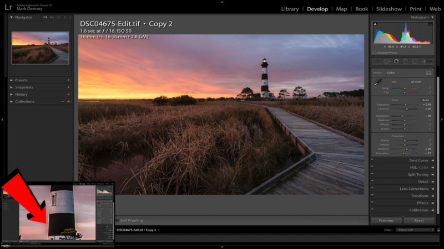The width and height of the screenshot is (444, 249).
Task: Select the Crop Overlay tool
Action: (377, 61)
